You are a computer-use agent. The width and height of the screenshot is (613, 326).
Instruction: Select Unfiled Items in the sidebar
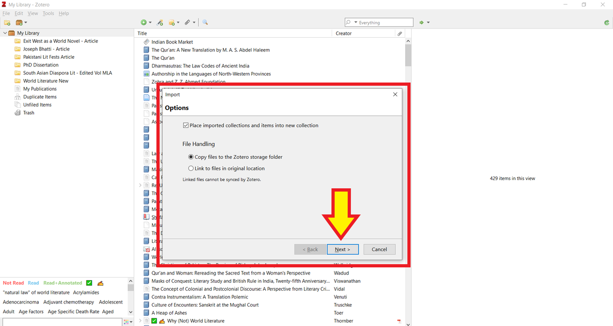click(37, 105)
